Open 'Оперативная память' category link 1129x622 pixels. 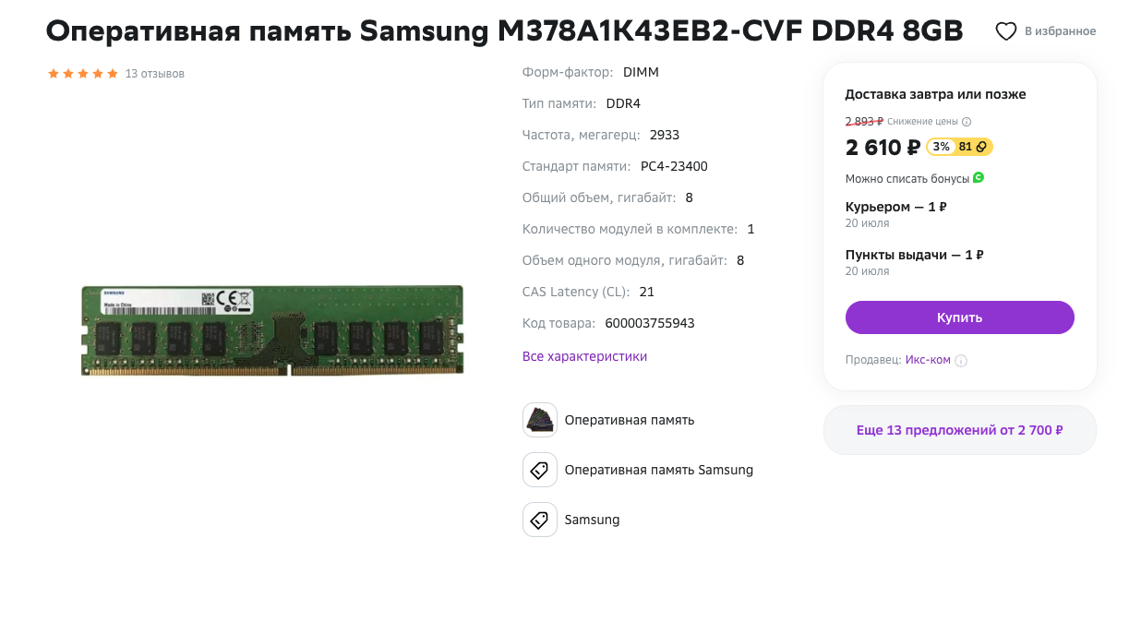629,420
